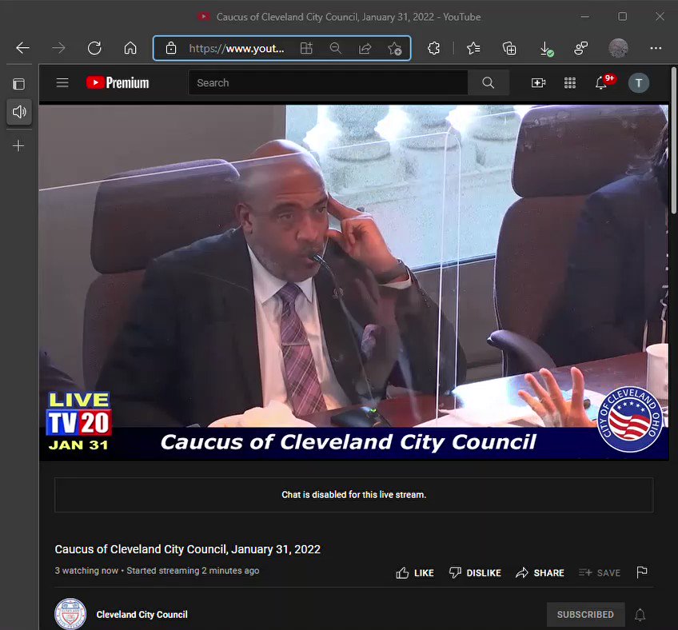Select the audio-playing tab in vertical tabs
The width and height of the screenshot is (678, 630).
[19, 112]
